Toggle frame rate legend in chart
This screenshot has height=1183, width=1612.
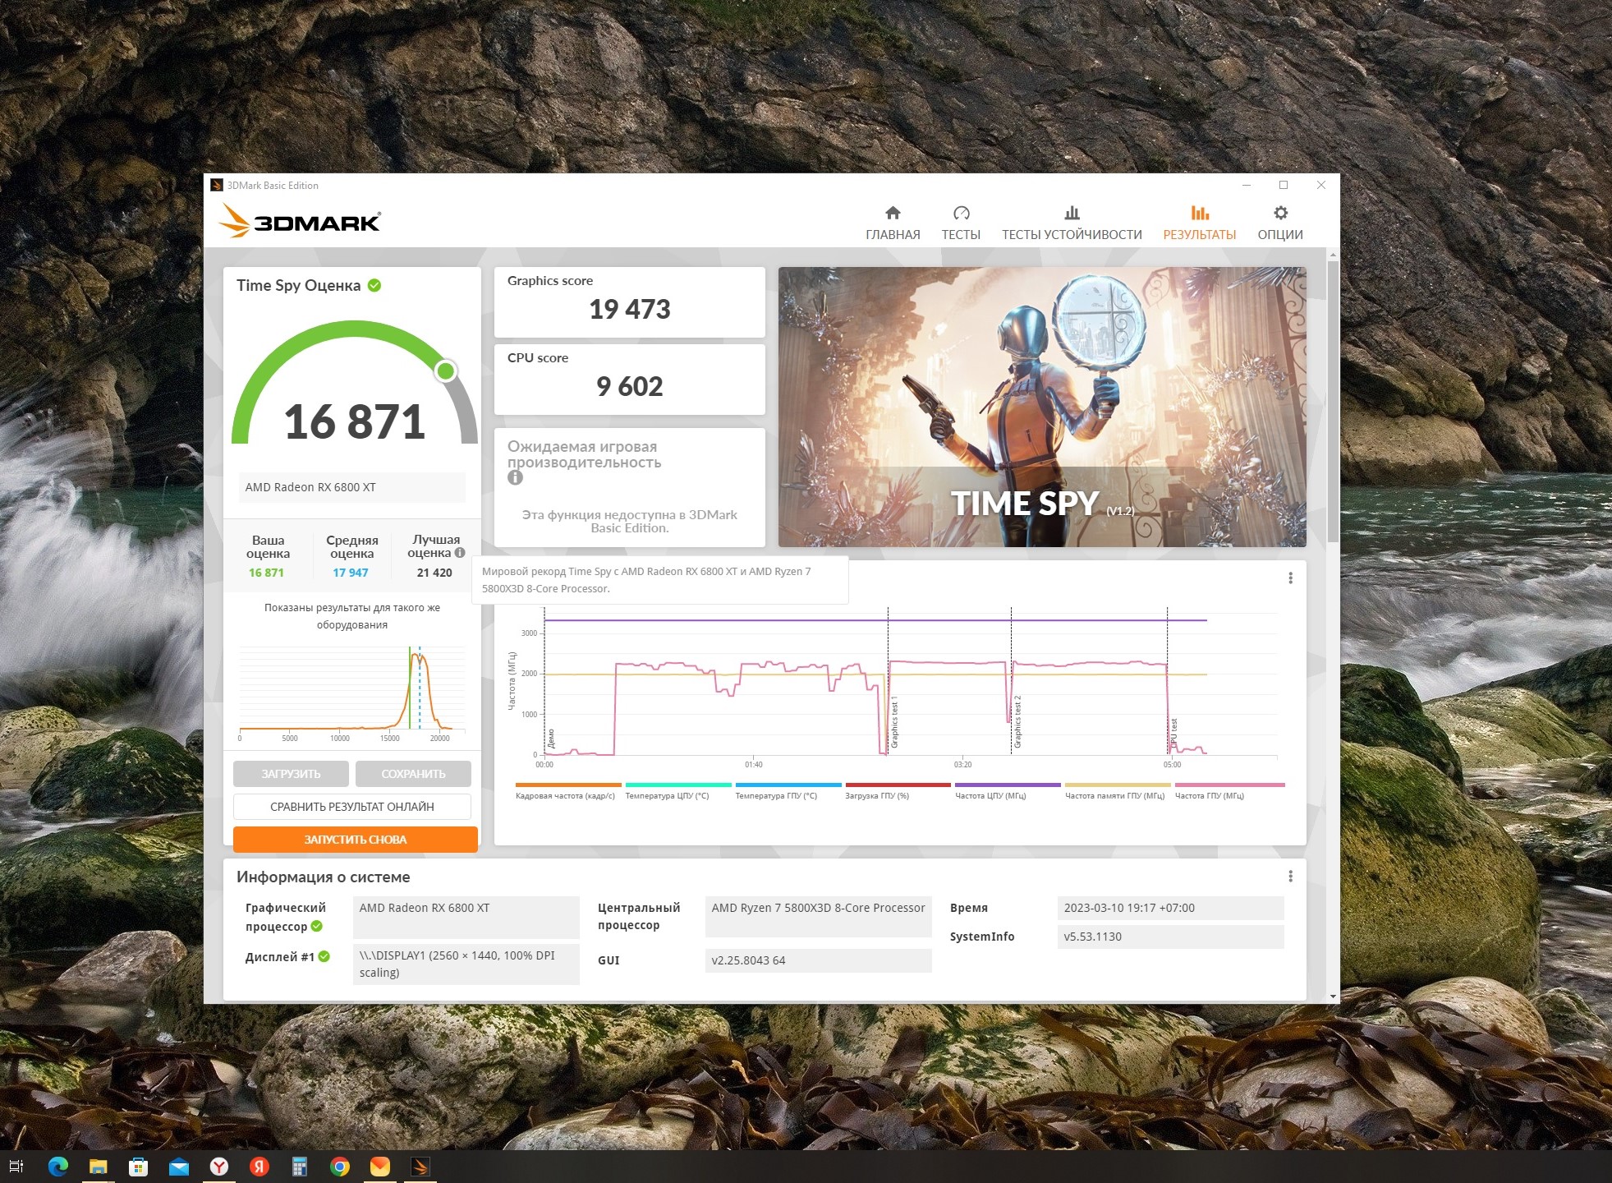[x=565, y=795]
